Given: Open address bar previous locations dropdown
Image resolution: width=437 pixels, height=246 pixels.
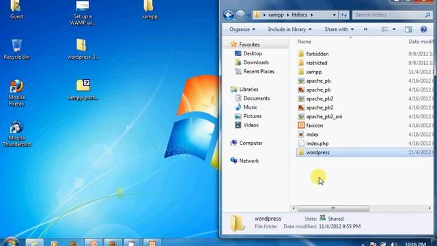Looking at the screenshot, I should (334, 15).
